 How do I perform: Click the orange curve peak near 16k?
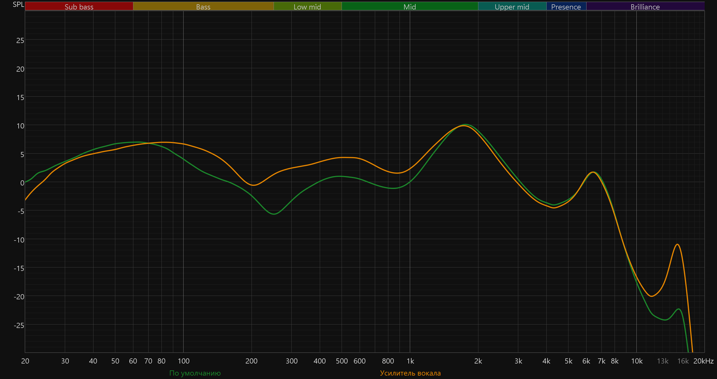pyautogui.click(x=677, y=244)
